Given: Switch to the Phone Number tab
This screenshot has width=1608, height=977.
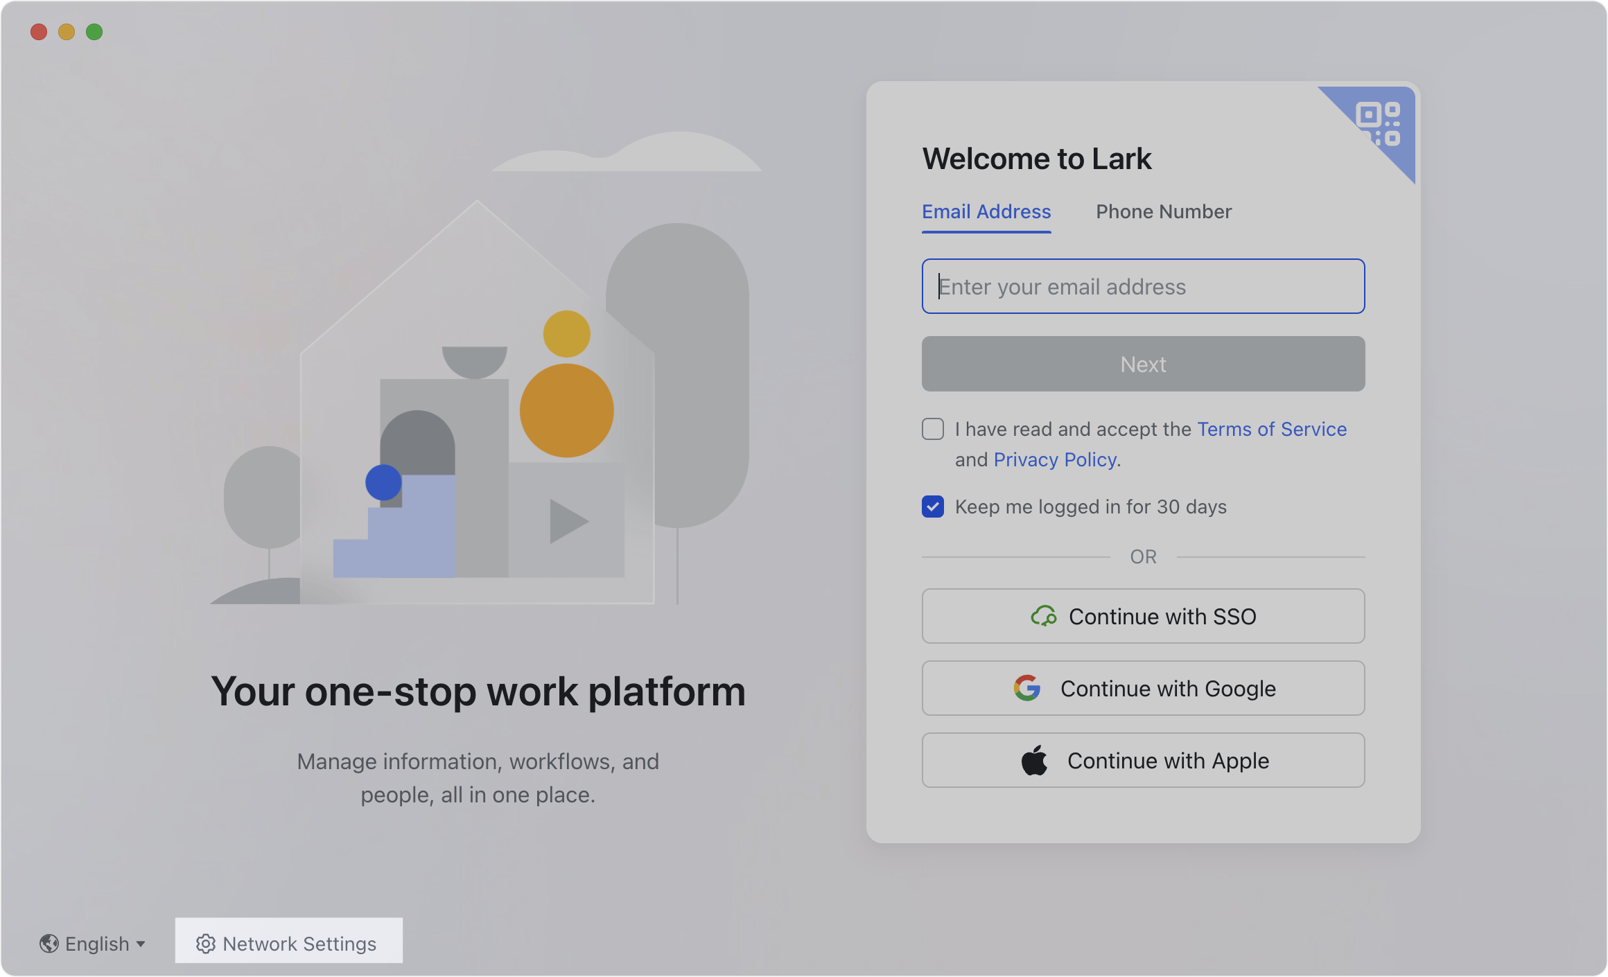Looking at the screenshot, I should pyautogui.click(x=1164, y=211).
